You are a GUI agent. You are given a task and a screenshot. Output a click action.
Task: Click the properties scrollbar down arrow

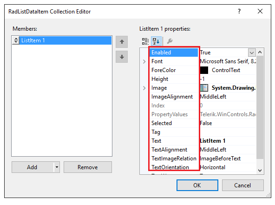pyautogui.click(x=260, y=170)
